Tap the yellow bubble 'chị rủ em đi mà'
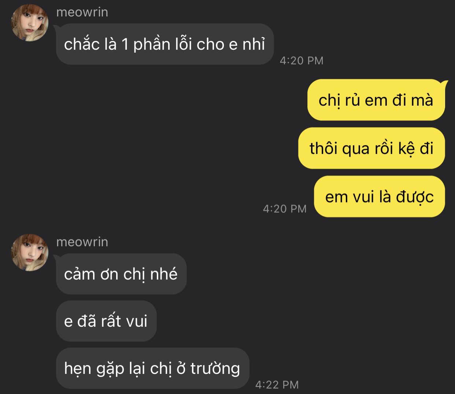 click(x=376, y=100)
